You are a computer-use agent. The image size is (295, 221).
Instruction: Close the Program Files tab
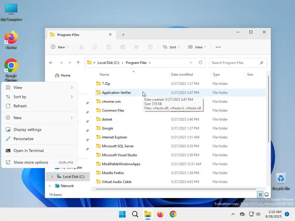(x=110, y=35)
